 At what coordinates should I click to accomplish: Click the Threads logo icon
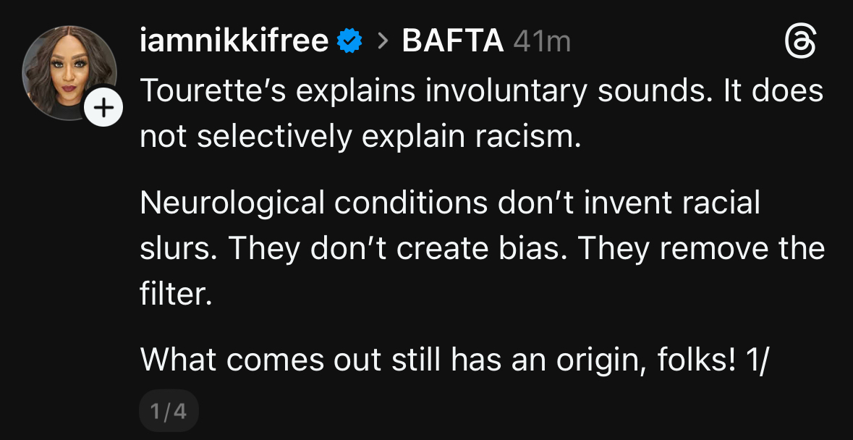(x=802, y=42)
